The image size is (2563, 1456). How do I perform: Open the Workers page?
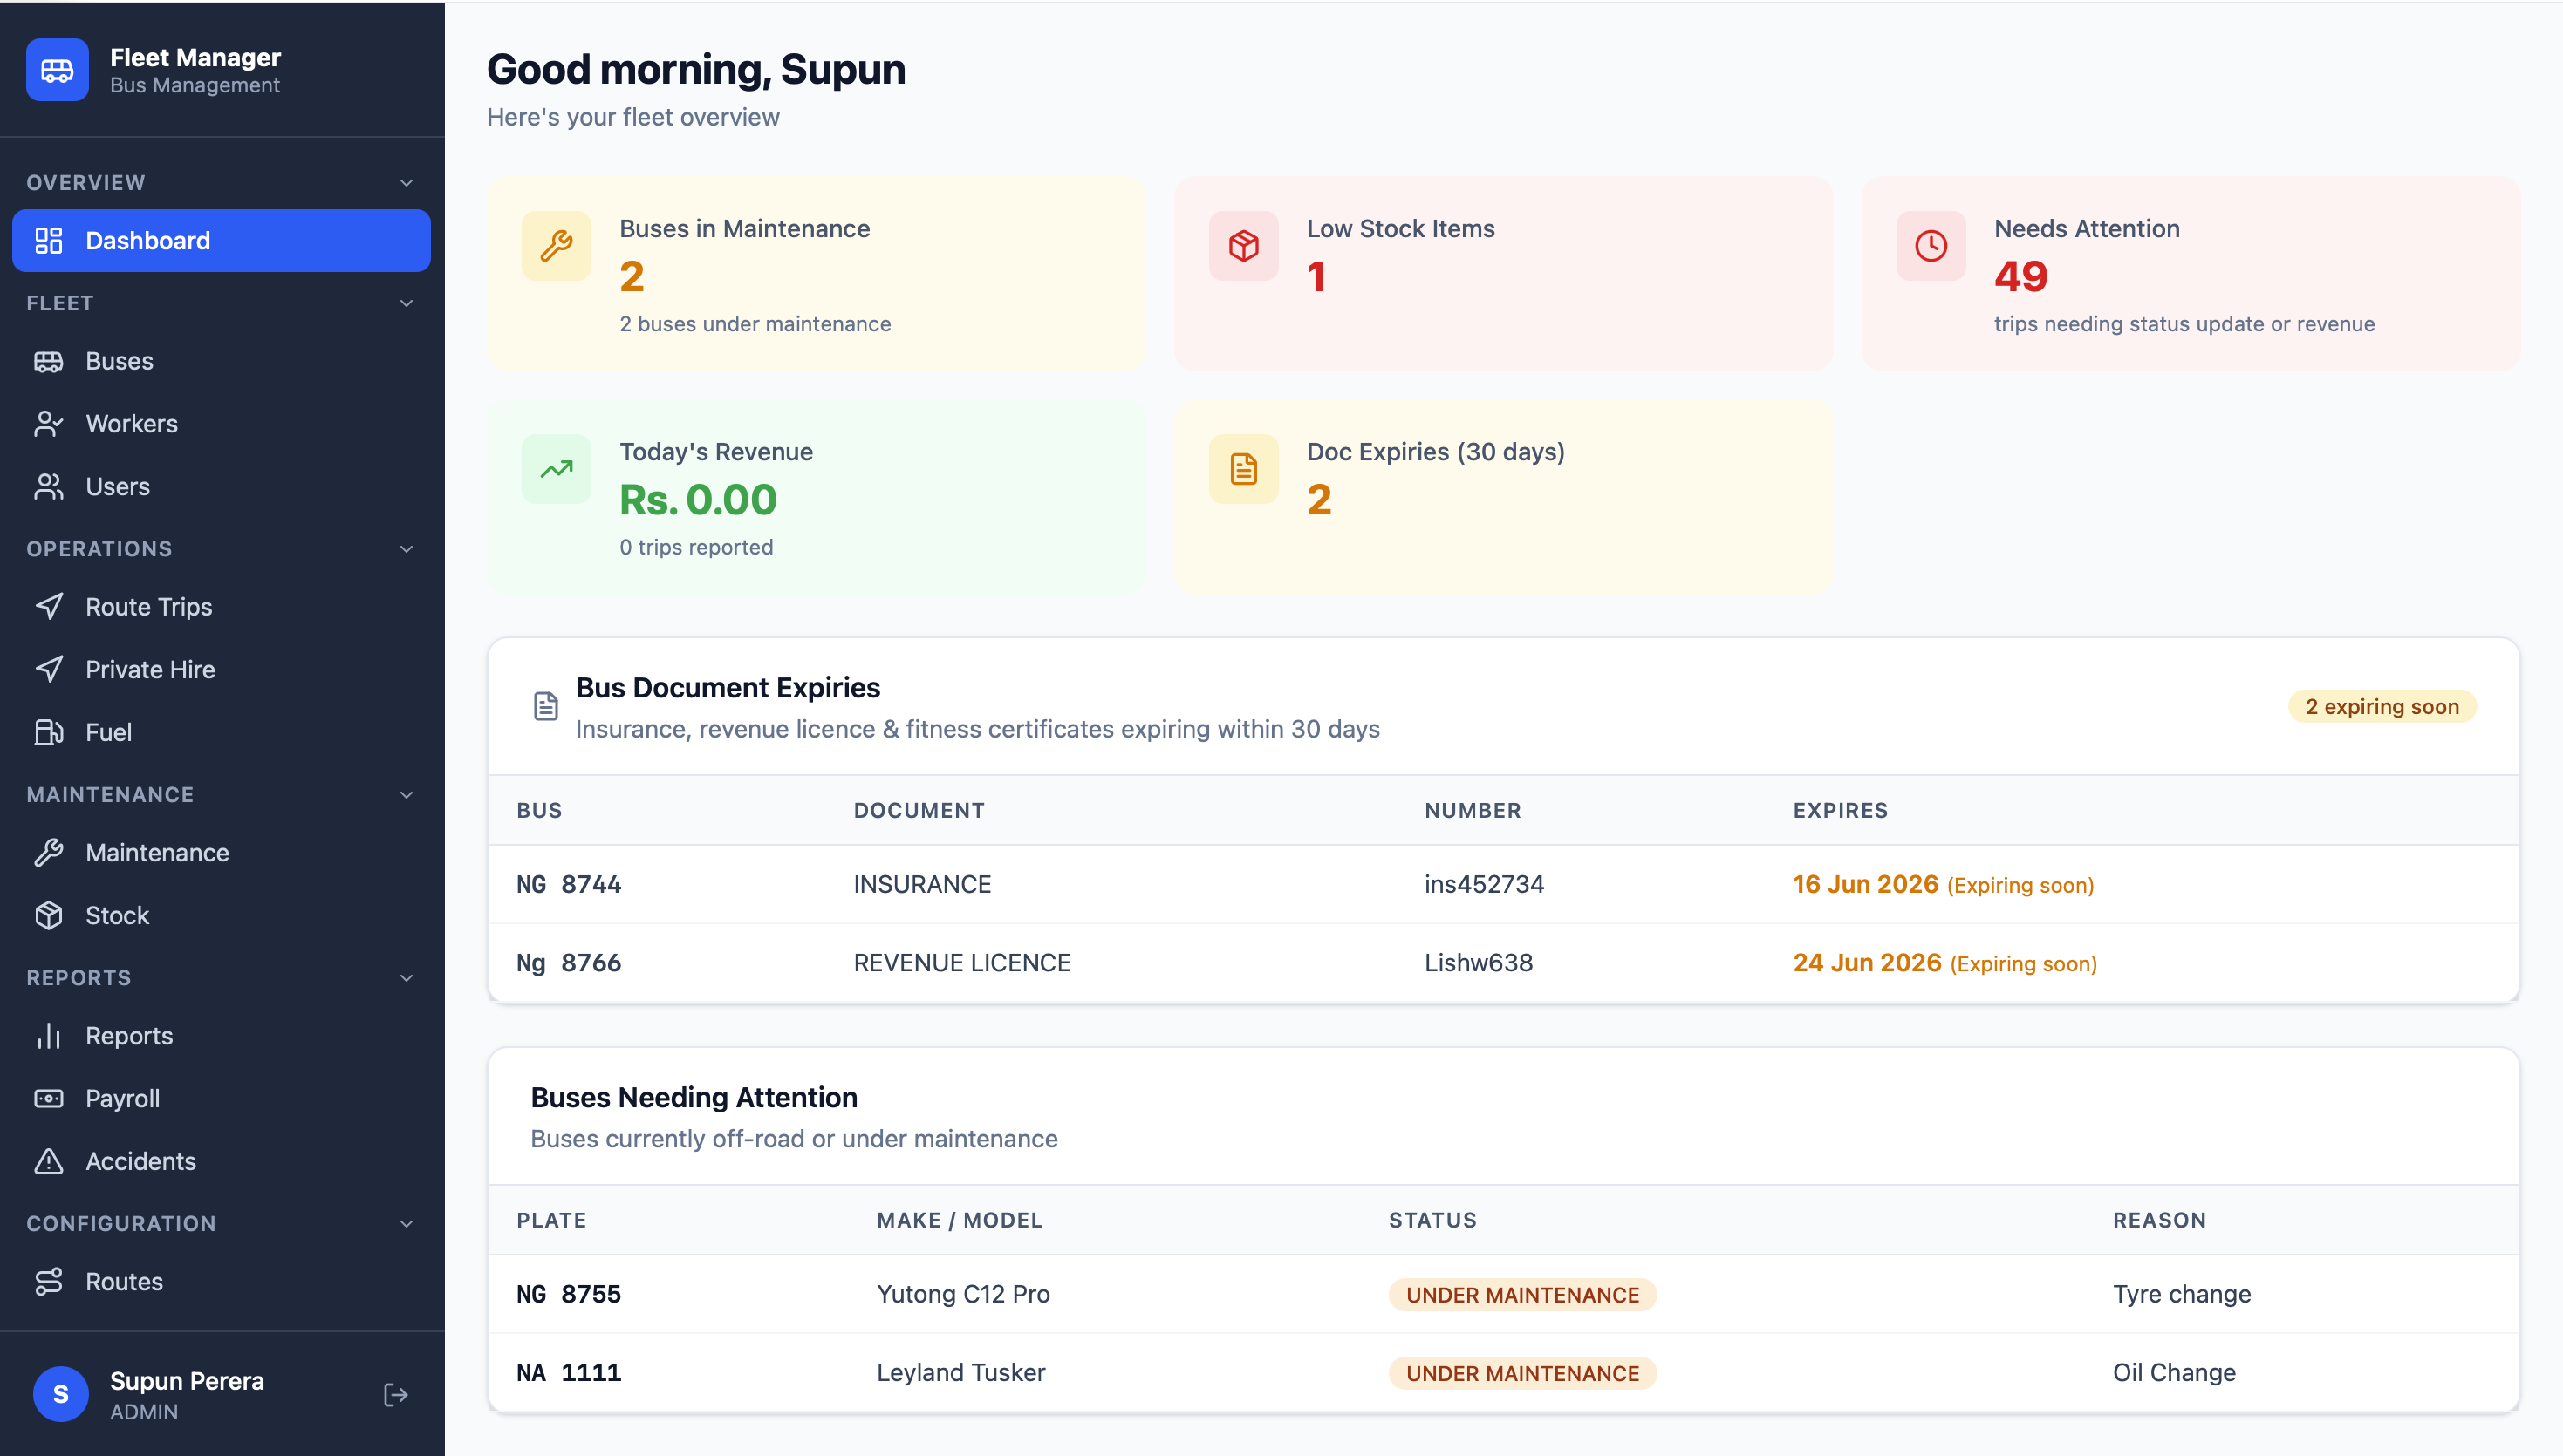click(x=221, y=424)
